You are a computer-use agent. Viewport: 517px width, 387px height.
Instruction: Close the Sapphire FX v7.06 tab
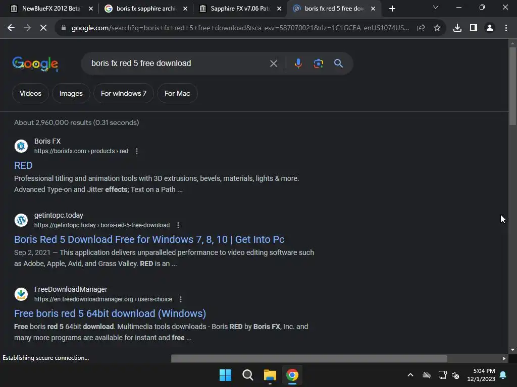[279, 9]
